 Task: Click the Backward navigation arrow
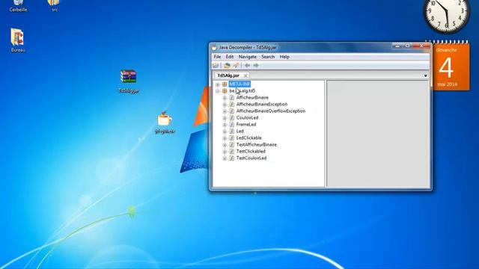248,65
